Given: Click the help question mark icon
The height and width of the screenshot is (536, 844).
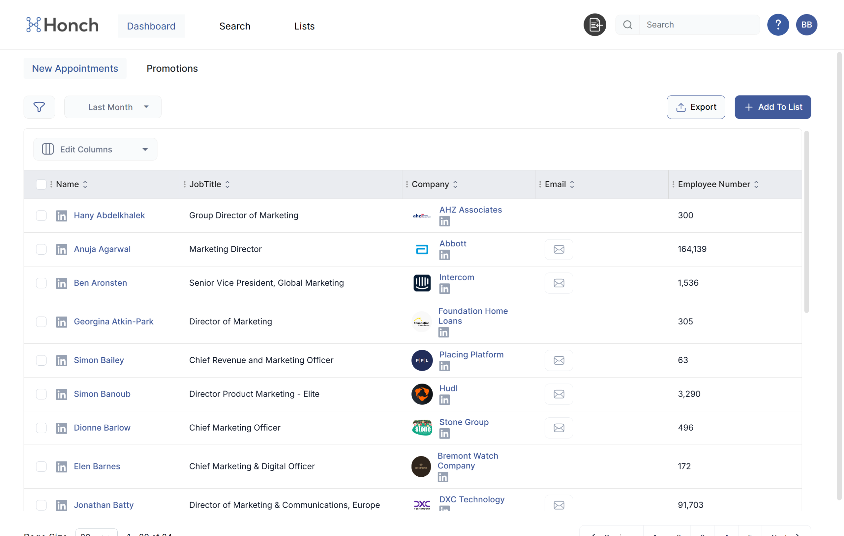Looking at the screenshot, I should tap(777, 24).
